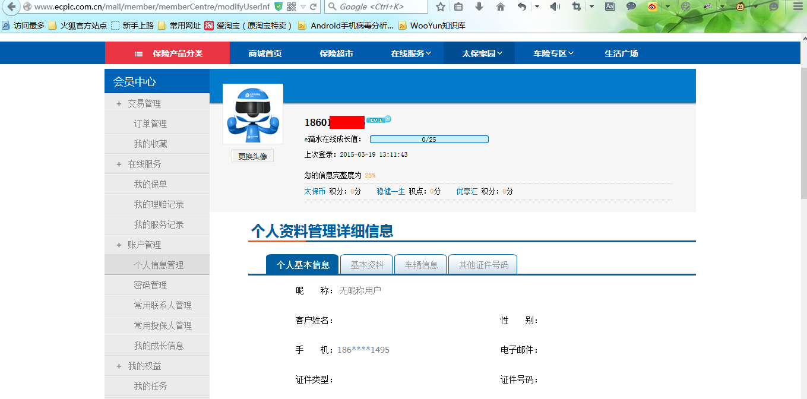The image size is (807, 399).
Task: Go to 保险超市 in the navigation bar
Action: click(x=336, y=53)
